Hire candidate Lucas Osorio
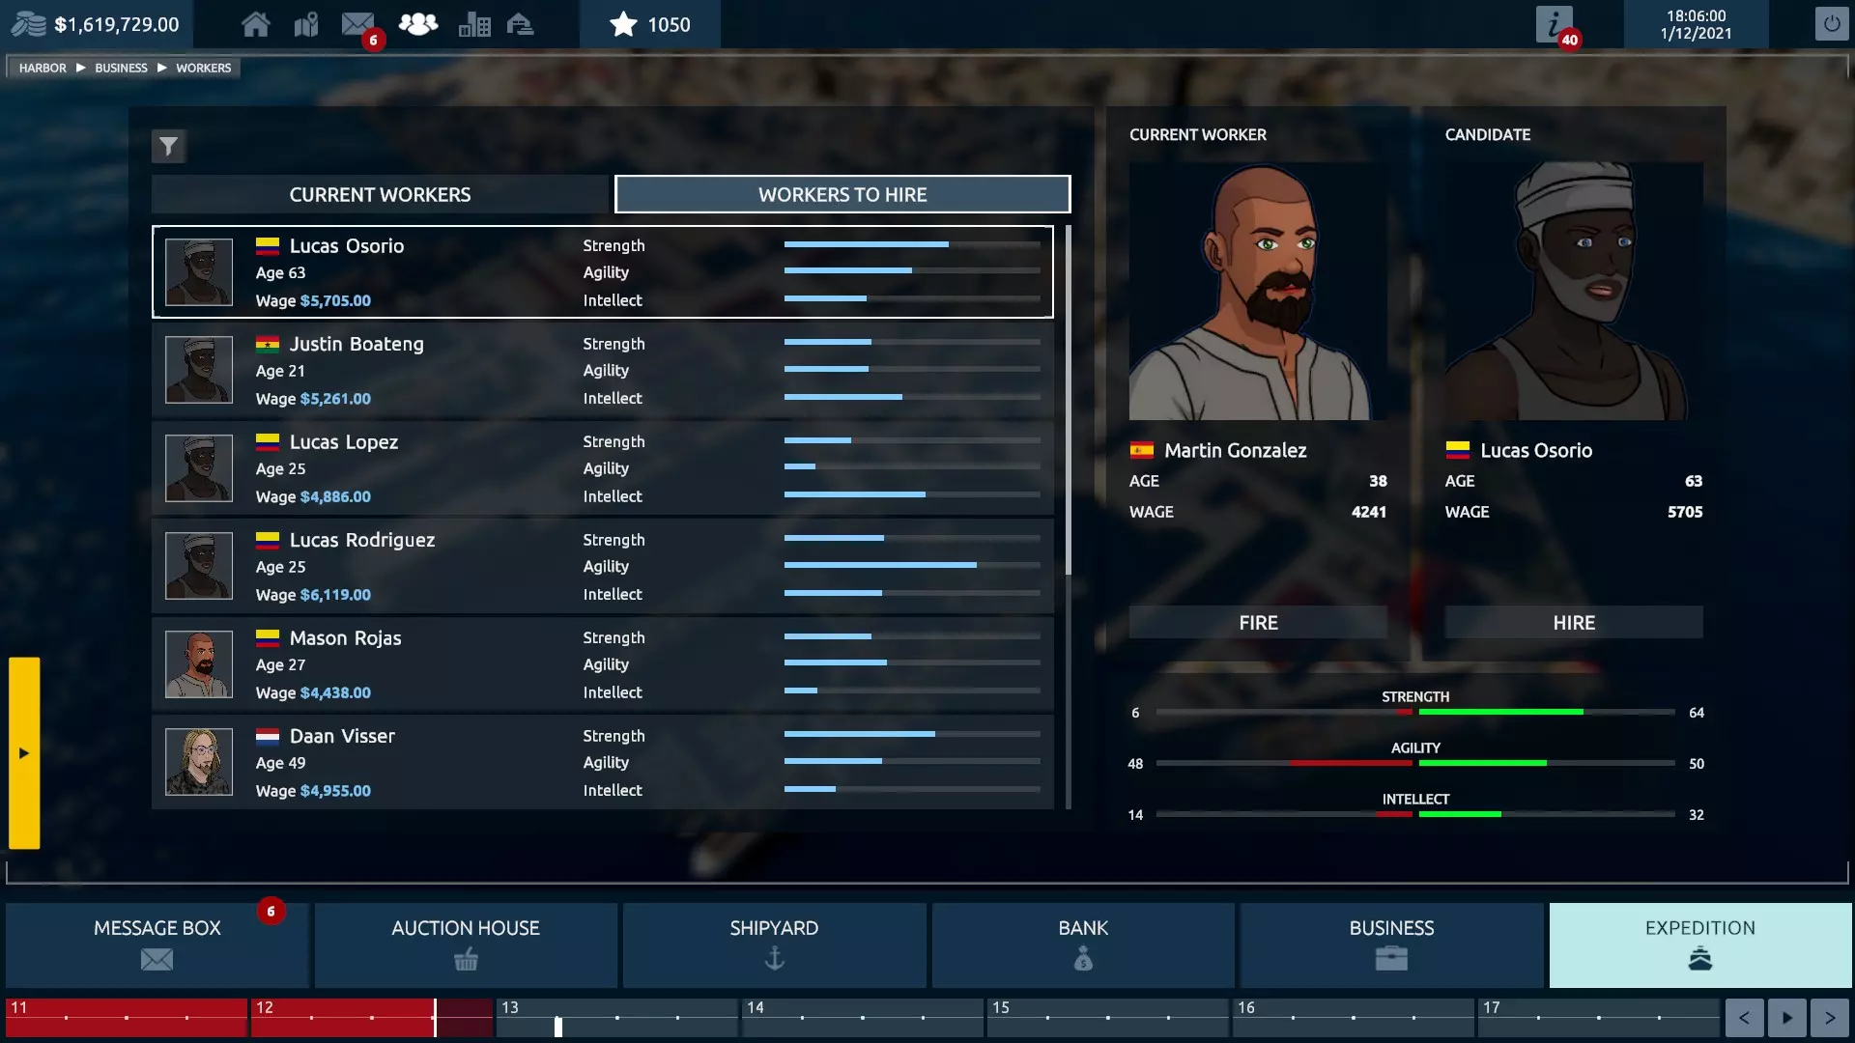1855x1043 pixels. point(1573,623)
